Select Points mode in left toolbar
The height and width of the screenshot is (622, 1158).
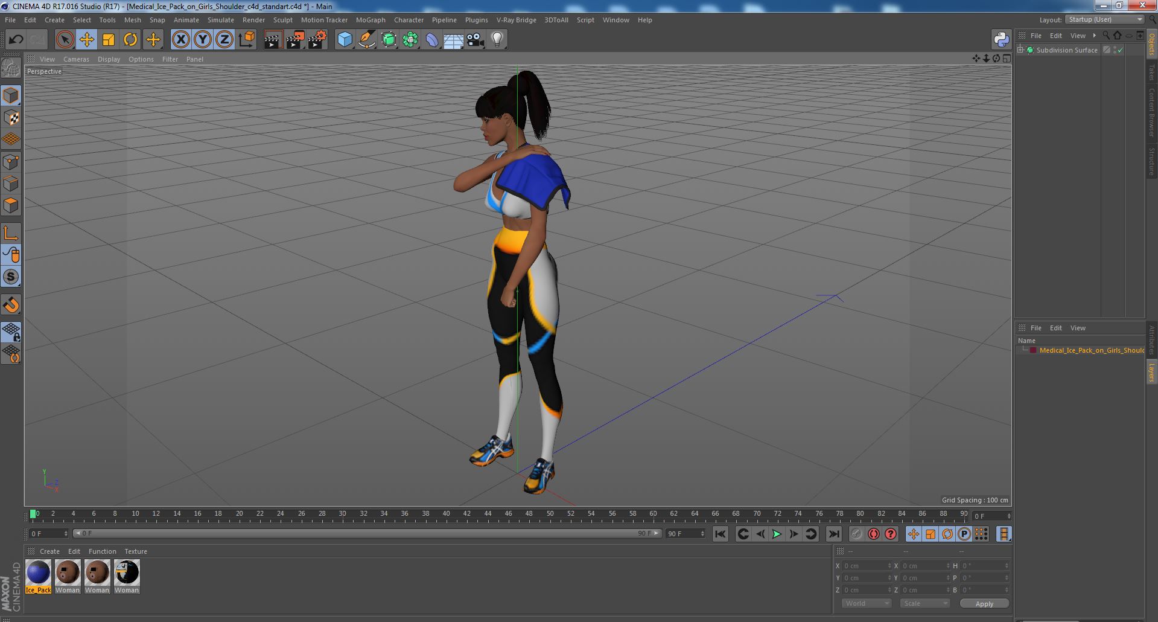pos(11,162)
